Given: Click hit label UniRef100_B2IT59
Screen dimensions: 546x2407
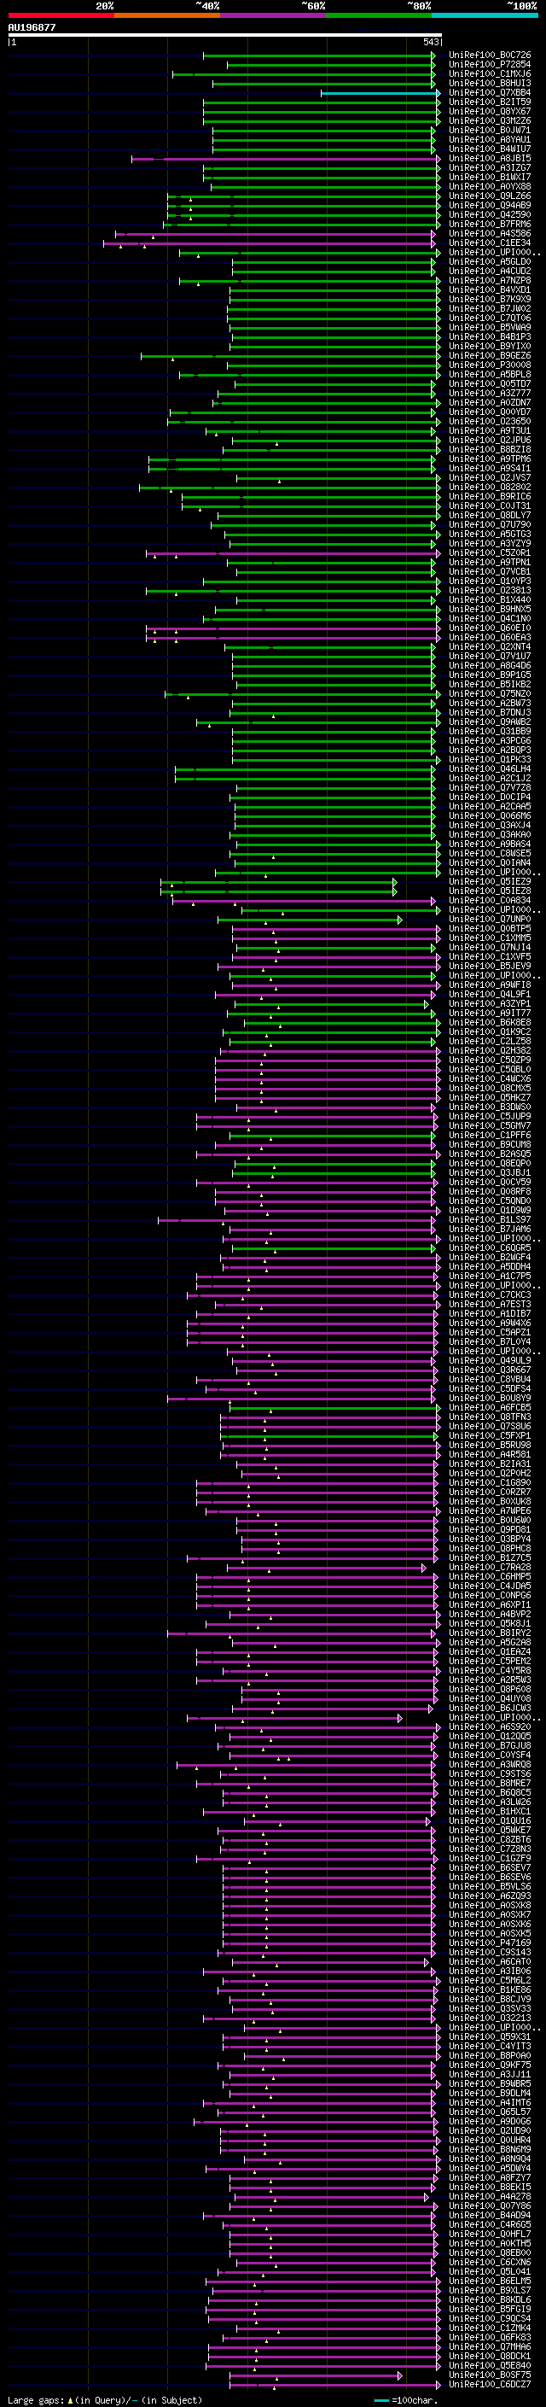Looking at the screenshot, I should click(490, 102).
